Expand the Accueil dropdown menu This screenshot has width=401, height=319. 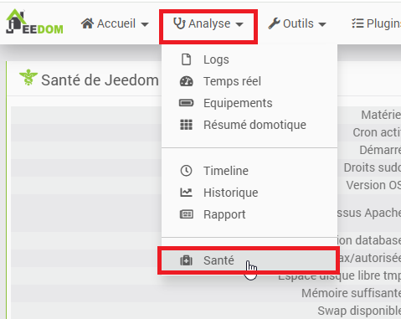pos(115,23)
